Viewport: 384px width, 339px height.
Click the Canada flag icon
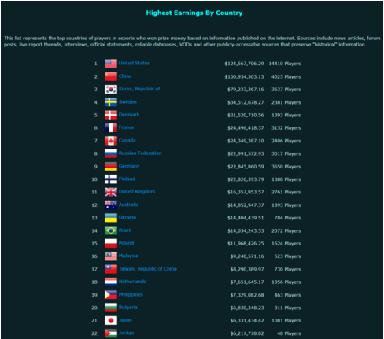point(111,141)
